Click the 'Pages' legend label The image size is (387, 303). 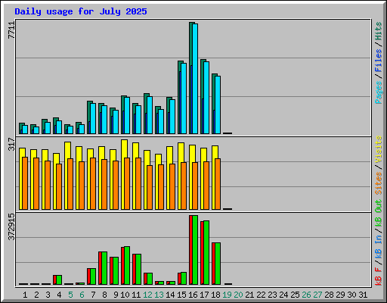click(379, 92)
